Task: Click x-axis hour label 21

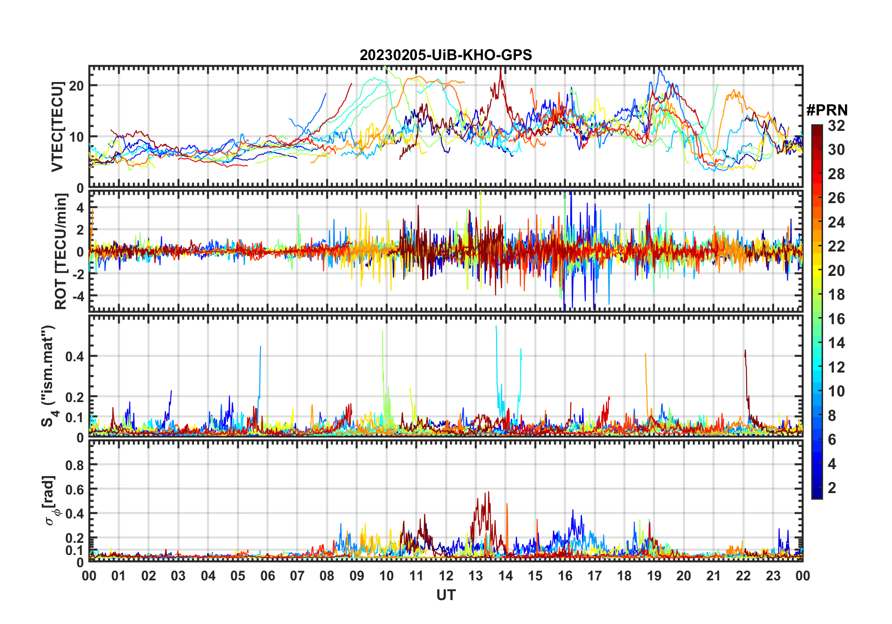Action: tap(714, 576)
